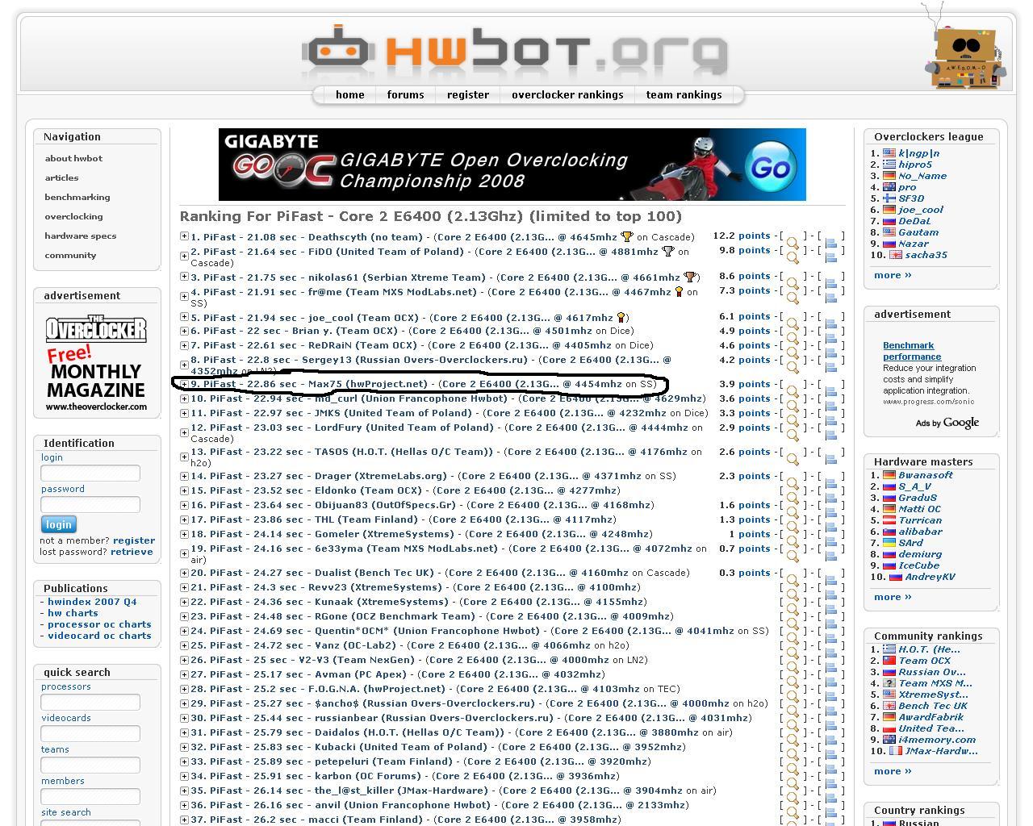Image resolution: width=1033 pixels, height=826 pixels.
Task: Open processor oc charts publication
Action: pos(99,624)
